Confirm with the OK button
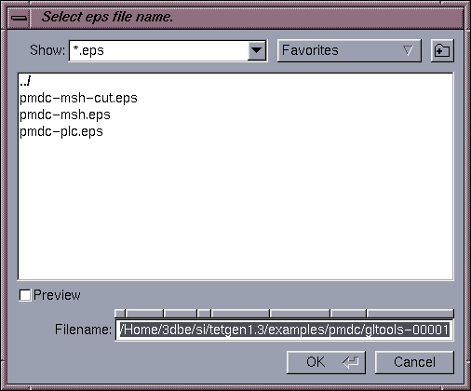The height and width of the screenshot is (391, 471). tap(326, 362)
